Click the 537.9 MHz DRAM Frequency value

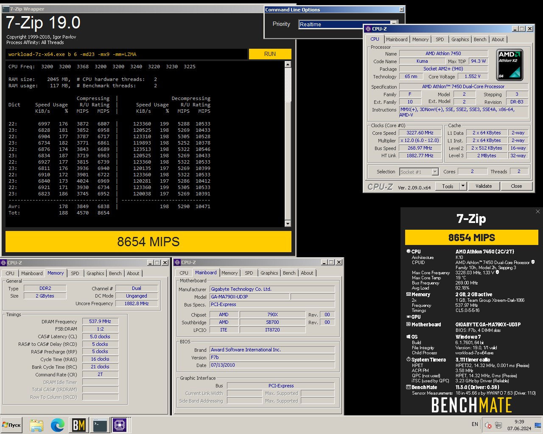click(x=100, y=321)
